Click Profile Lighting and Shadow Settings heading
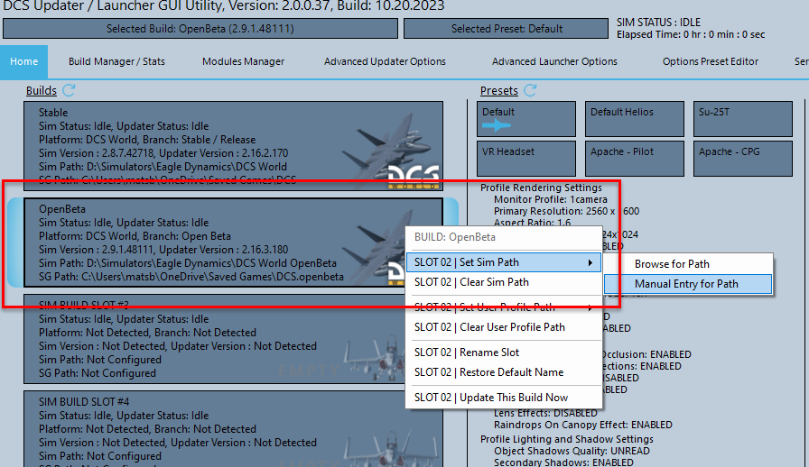 click(x=566, y=439)
